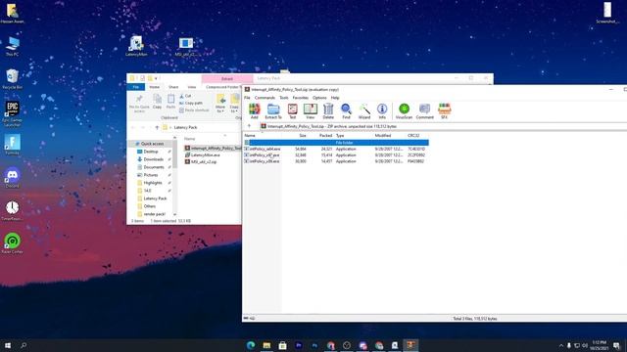Switch to View tab in File Explorer
The image size is (627, 352).
point(192,87)
